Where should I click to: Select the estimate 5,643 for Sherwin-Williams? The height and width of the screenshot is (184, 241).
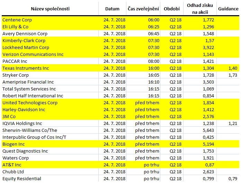click(x=208, y=130)
